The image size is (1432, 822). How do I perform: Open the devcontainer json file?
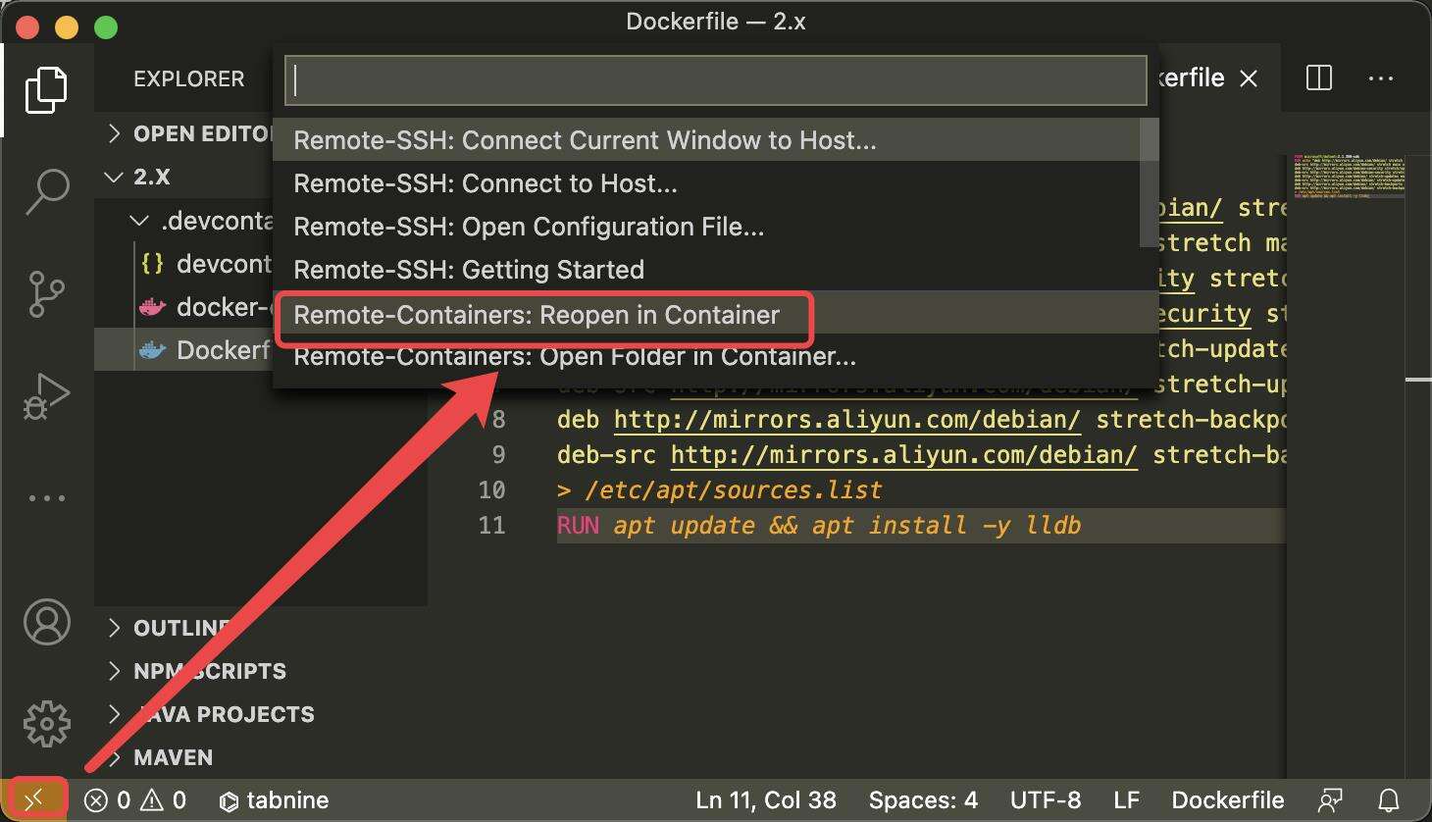[x=184, y=264]
